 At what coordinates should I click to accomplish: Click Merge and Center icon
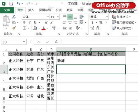tap(81, 22)
